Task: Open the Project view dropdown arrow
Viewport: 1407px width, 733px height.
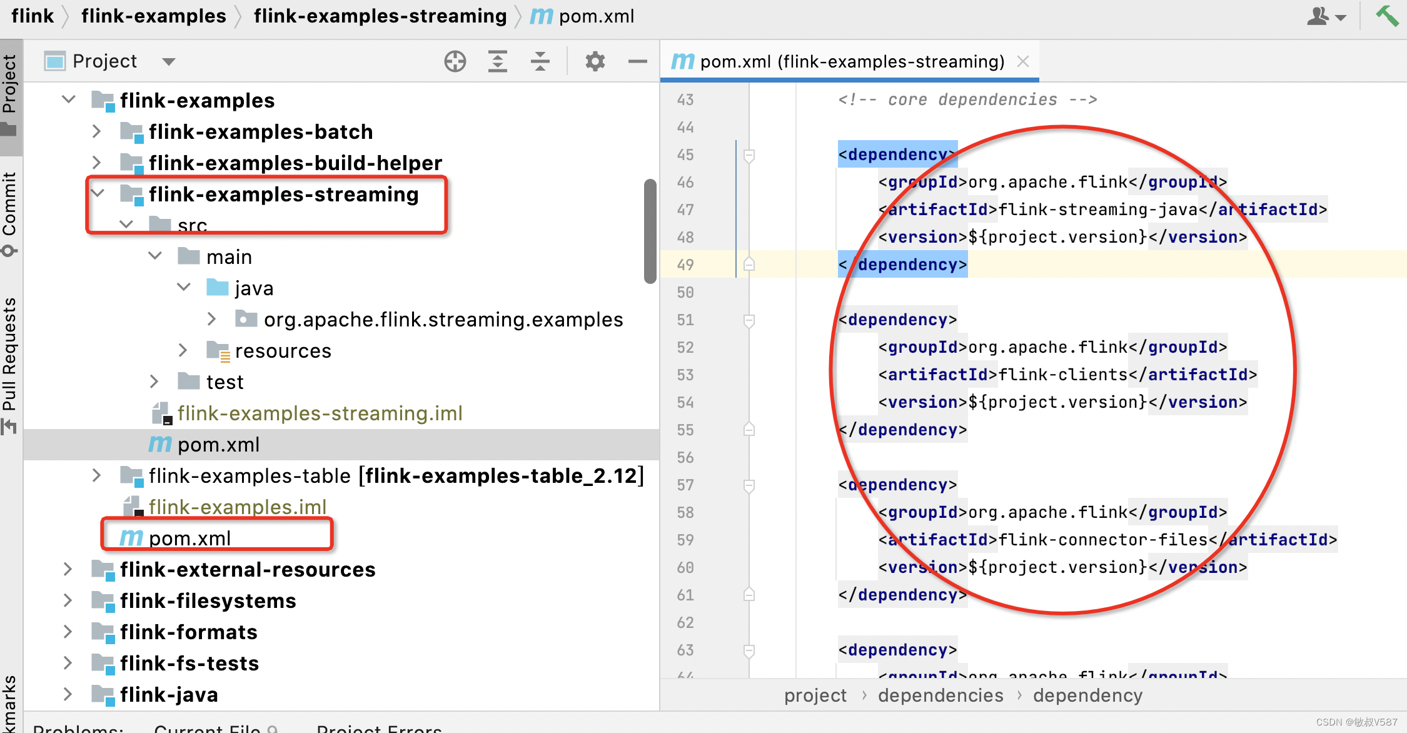Action: (168, 61)
